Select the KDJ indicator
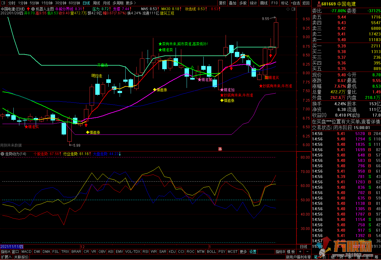 coord(172,252)
